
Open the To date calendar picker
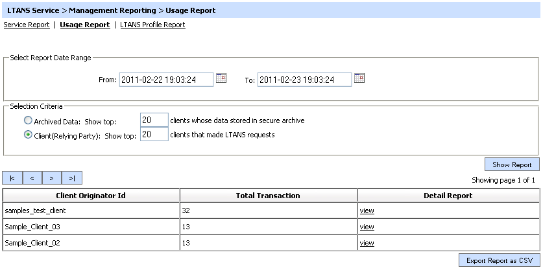click(359, 78)
